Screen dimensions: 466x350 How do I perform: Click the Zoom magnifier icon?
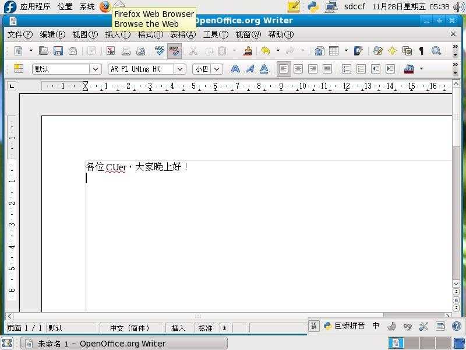tap(436, 51)
